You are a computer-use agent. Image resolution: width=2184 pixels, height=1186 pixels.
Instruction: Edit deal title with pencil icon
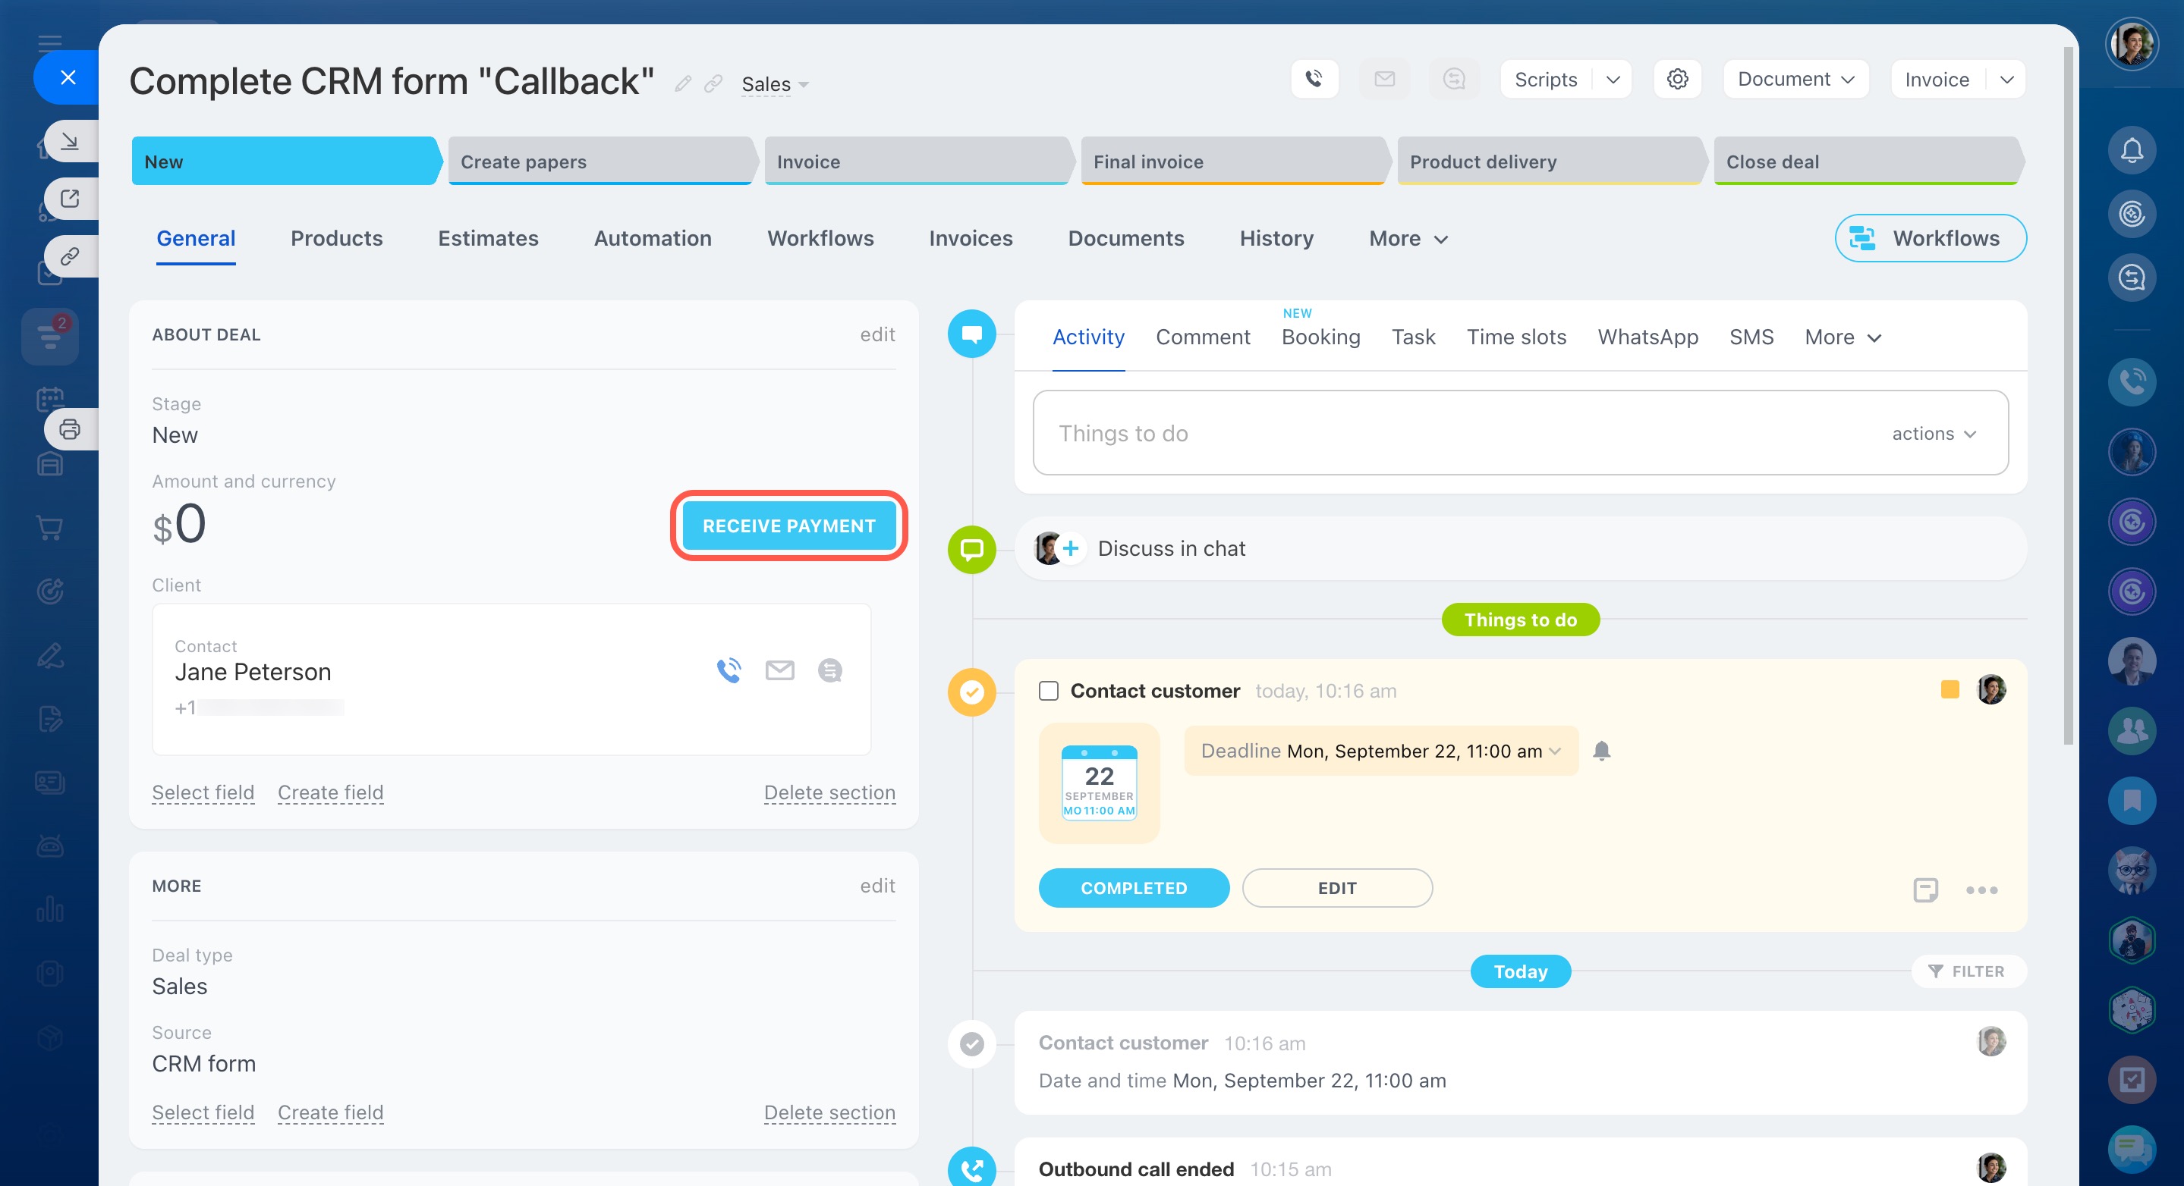point(682,83)
